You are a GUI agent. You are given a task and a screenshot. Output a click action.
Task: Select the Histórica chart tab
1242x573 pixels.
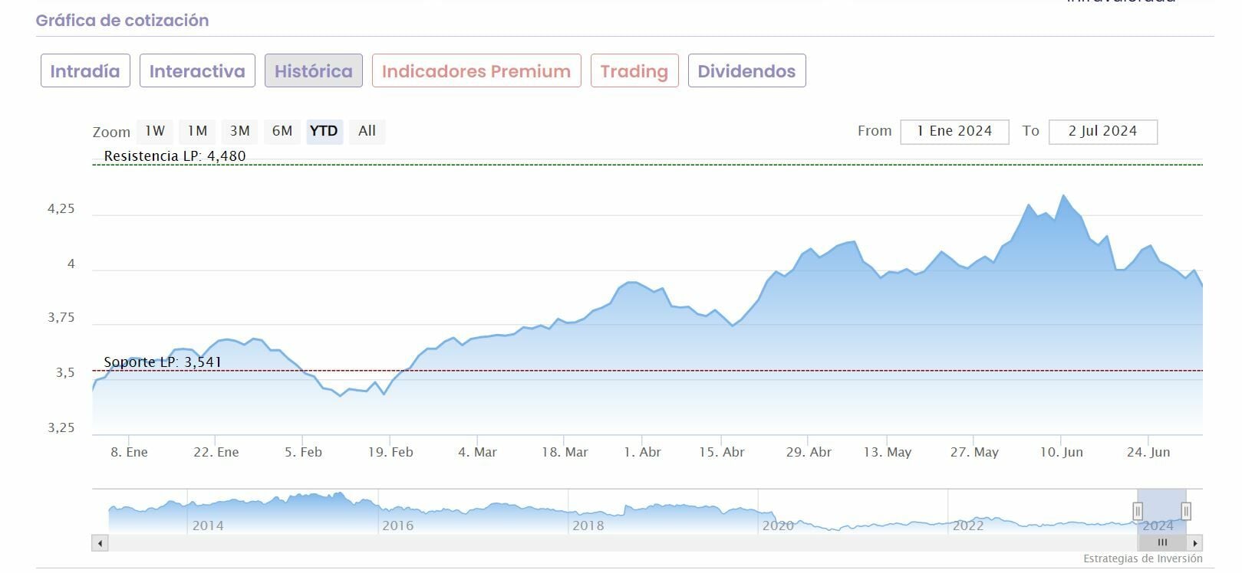click(x=314, y=71)
